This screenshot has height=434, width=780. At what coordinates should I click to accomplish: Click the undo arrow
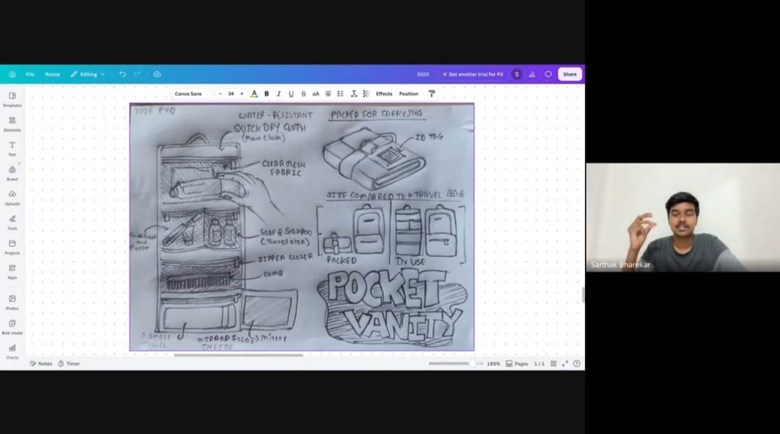pos(123,74)
